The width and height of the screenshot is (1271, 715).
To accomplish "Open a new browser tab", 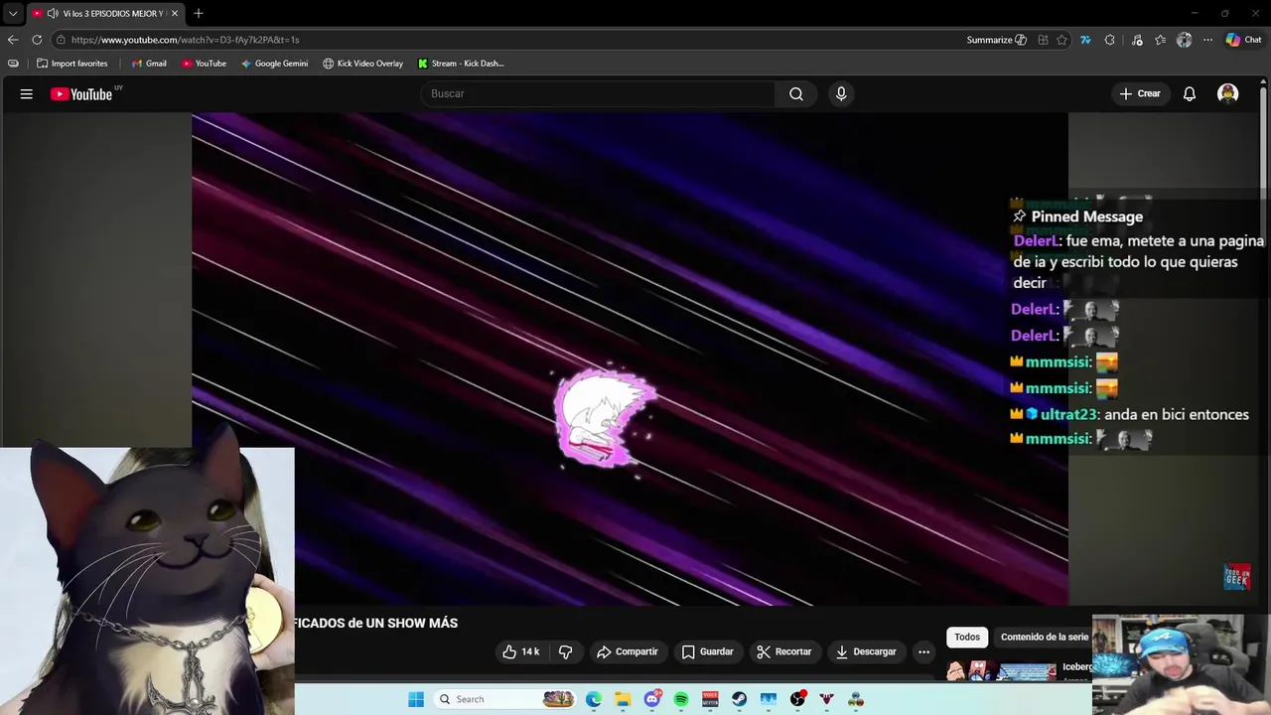I will coord(199,14).
